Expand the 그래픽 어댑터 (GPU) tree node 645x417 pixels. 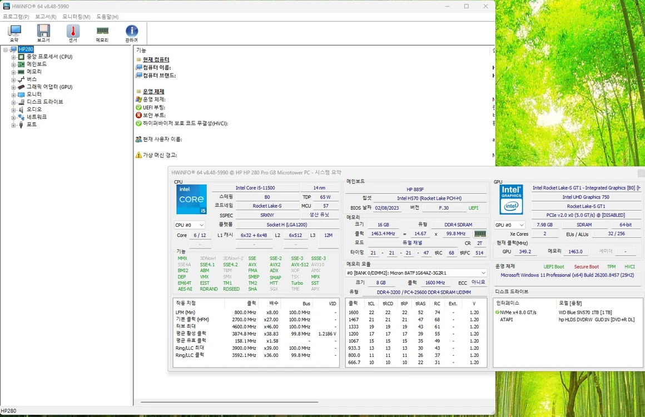(x=13, y=87)
